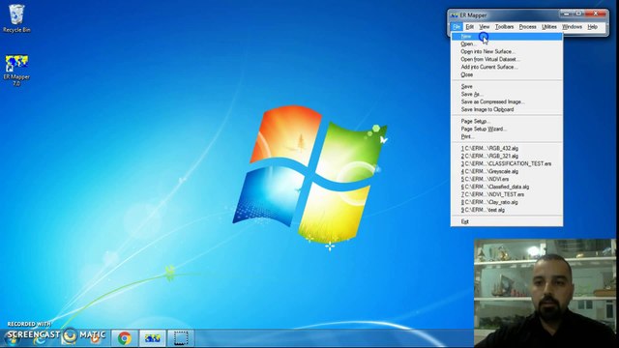This screenshot has width=619, height=348.
Task: Open the Windows menu
Action: [572, 27]
